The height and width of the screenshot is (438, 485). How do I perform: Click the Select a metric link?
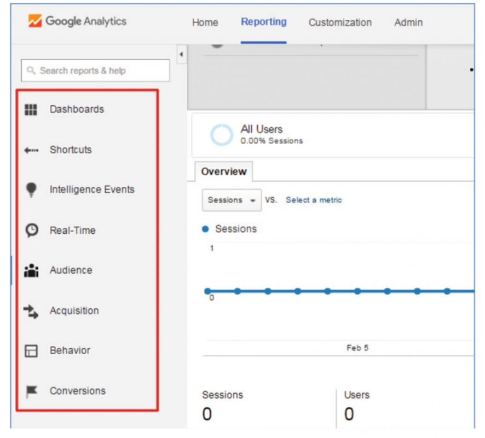tap(314, 200)
